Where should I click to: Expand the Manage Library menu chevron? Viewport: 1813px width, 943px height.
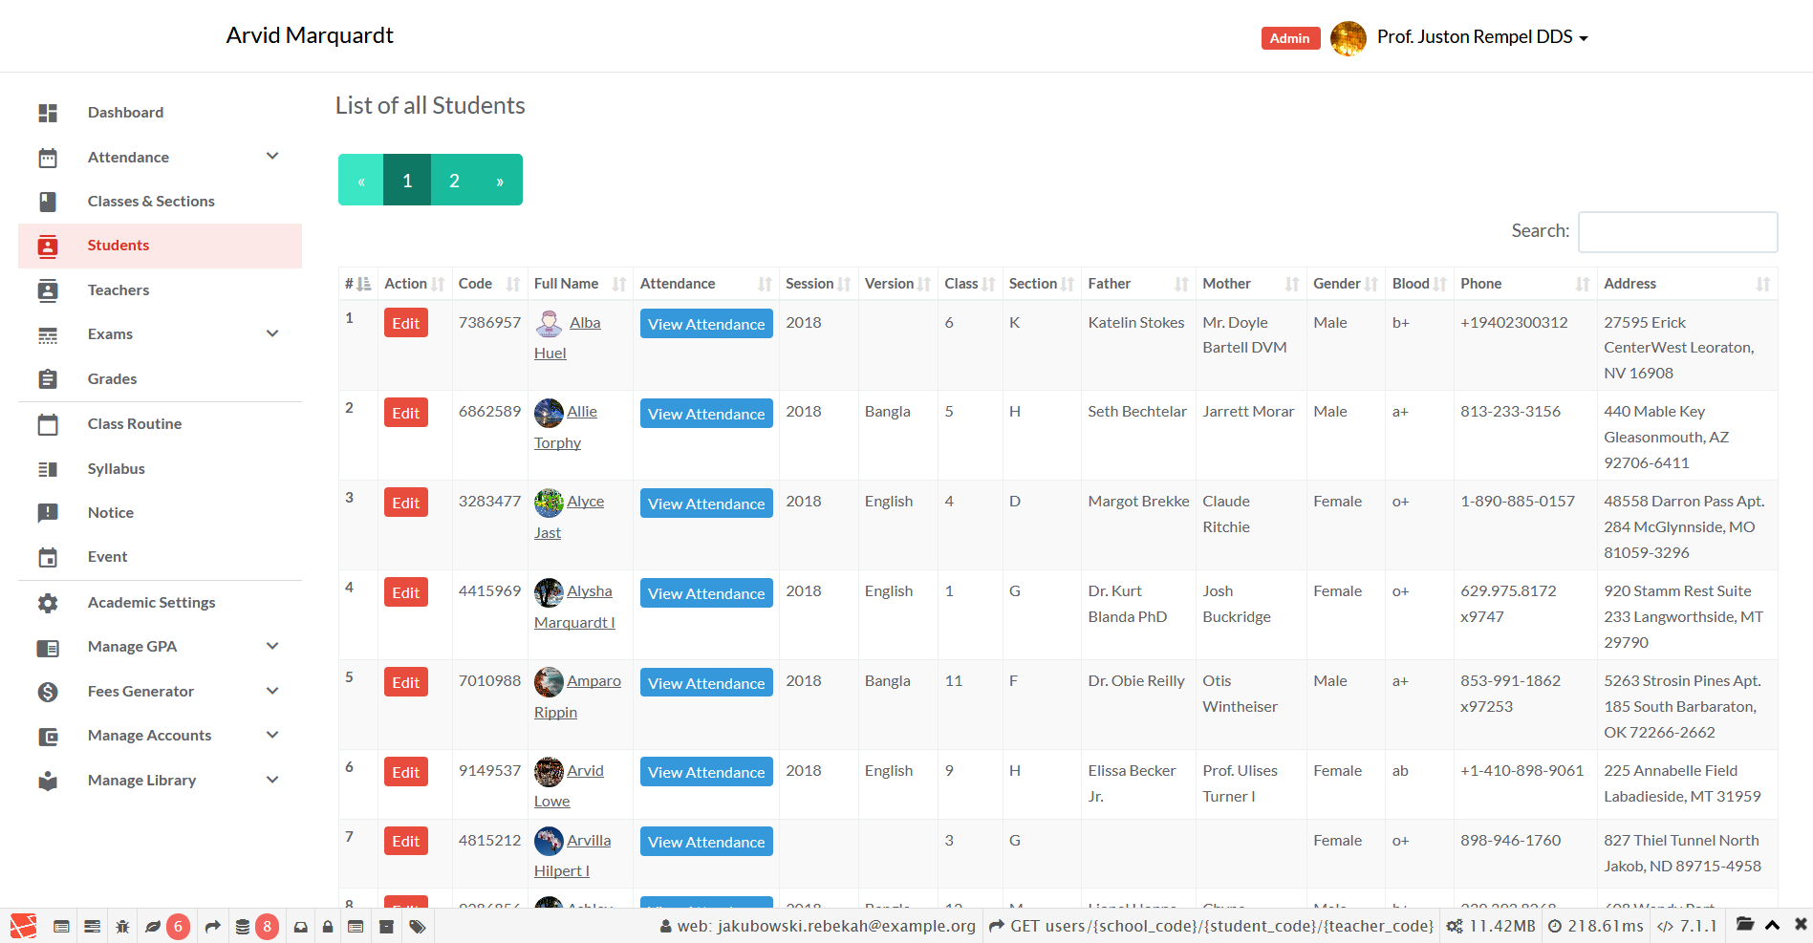coord(272,781)
